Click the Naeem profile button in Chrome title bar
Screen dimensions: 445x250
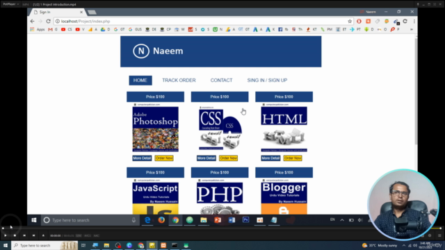pos(368,12)
